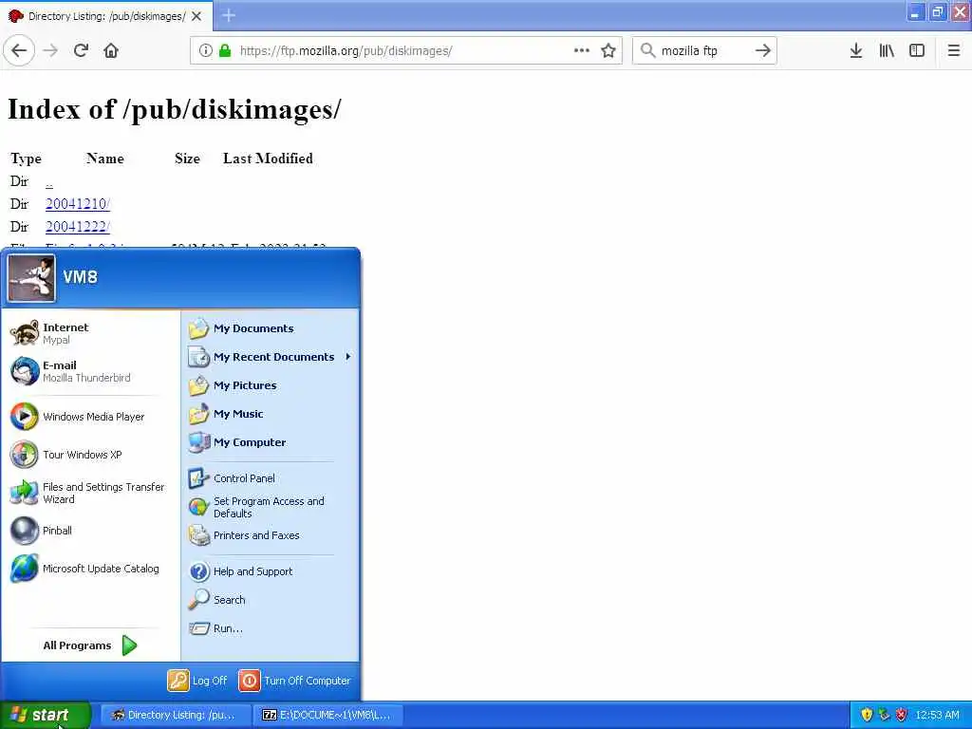This screenshot has width=972, height=729.
Task: Click Turn Off Computer button
Action: click(x=295, y=681)
